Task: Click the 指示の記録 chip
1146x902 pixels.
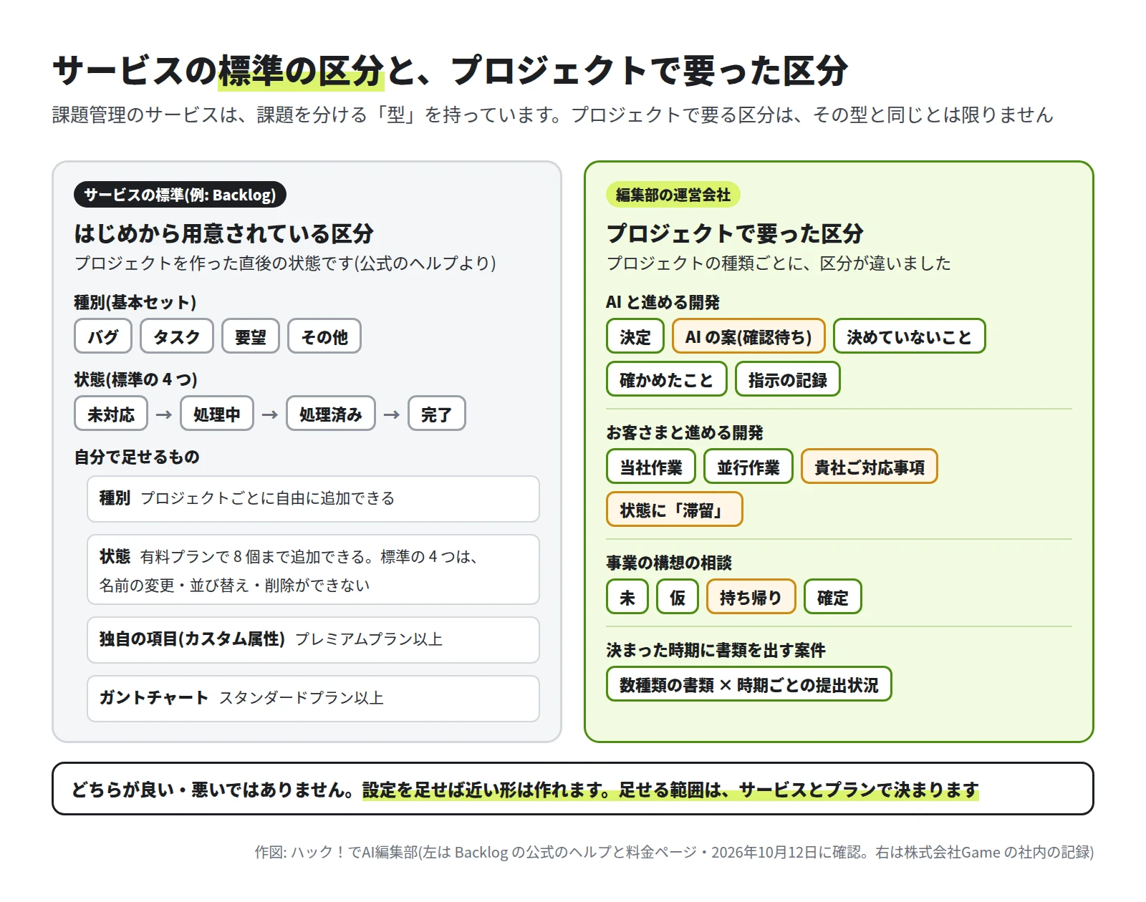Action: [x=788, y=379]
